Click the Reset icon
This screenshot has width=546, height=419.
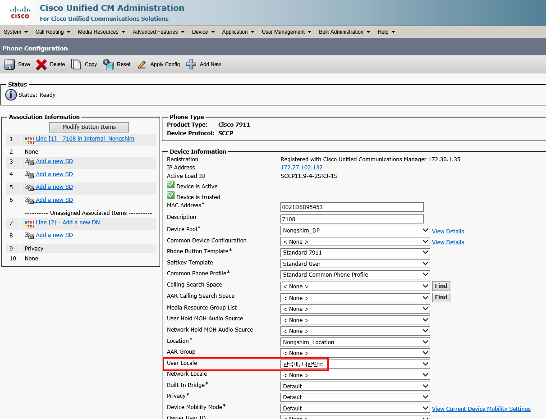click(108, 64)
